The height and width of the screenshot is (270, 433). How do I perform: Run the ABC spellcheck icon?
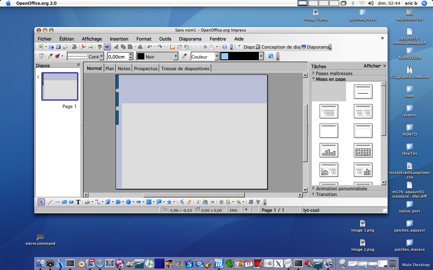coord(100,47)
